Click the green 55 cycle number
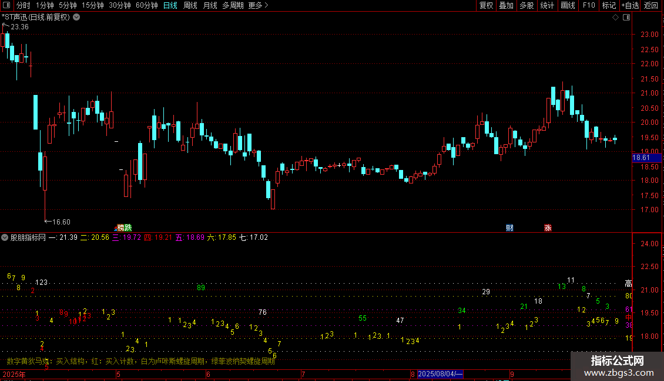 [x=363, y=318]
